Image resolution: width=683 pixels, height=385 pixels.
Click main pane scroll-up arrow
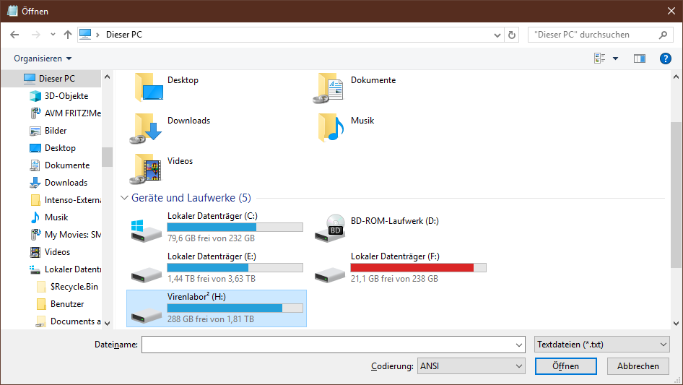pos(676,77)
